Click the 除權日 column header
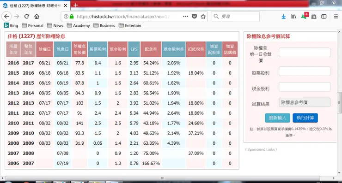 click(45, 49)
